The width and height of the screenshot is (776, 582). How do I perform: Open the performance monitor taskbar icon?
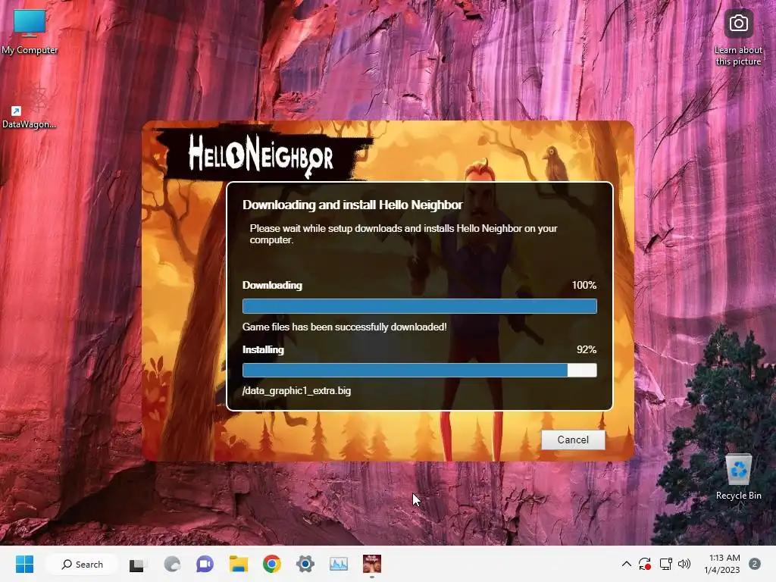click(339, 564)
